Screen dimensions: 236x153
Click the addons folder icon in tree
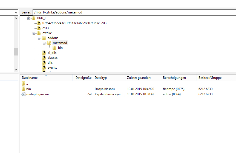pos(44,38)
